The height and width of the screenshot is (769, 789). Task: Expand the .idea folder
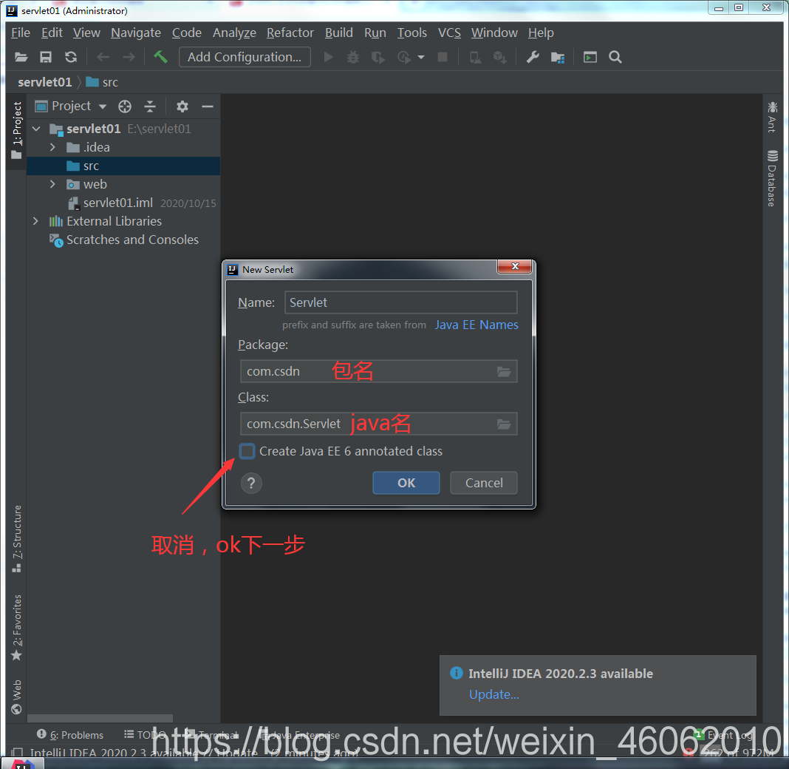point(52,147)
